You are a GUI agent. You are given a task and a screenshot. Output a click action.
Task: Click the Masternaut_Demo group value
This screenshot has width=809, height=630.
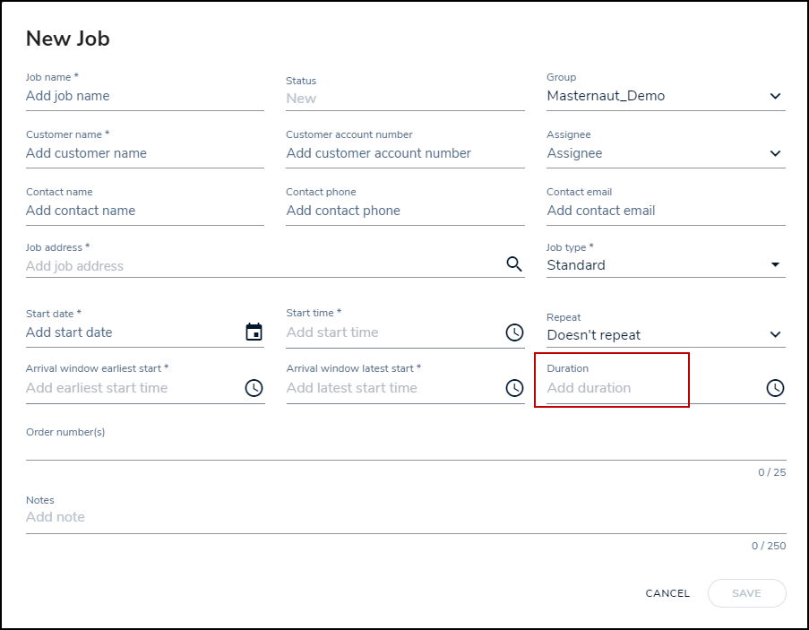click(x=606, y=96)
